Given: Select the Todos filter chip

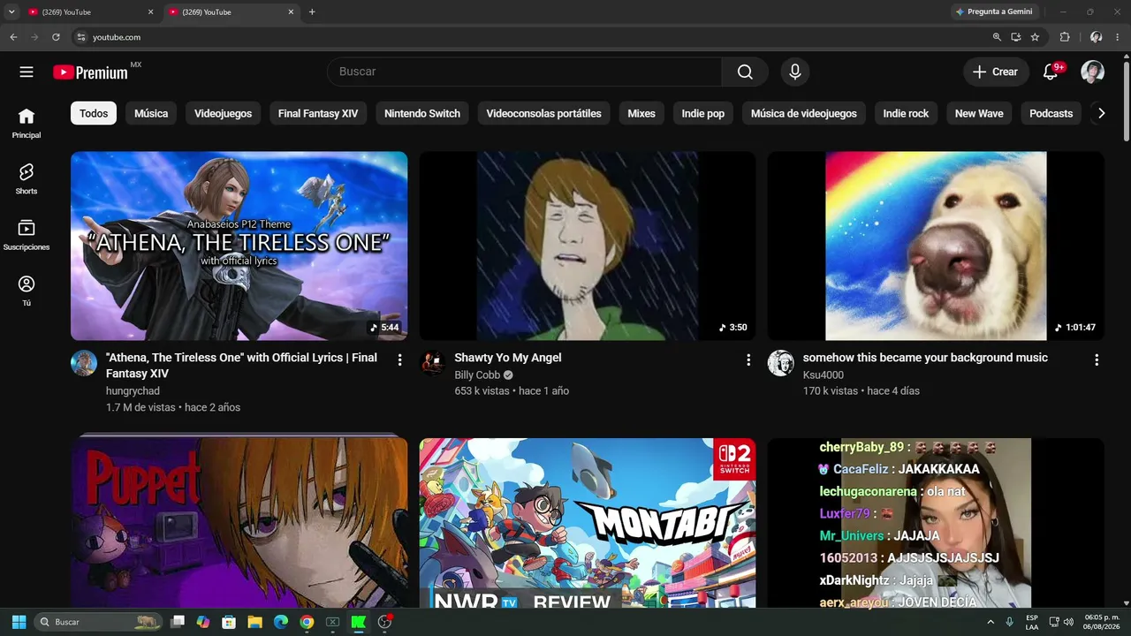Looking at the screenshot, I should coord(94,113).
